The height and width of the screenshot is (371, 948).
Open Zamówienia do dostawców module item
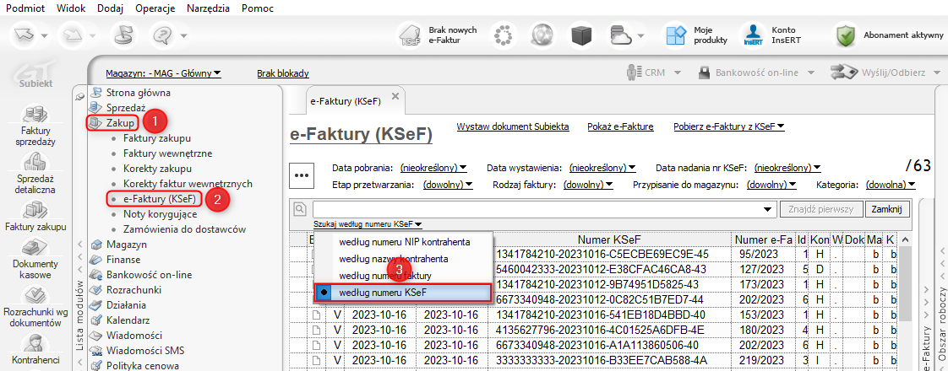click(x=184, y=229)
